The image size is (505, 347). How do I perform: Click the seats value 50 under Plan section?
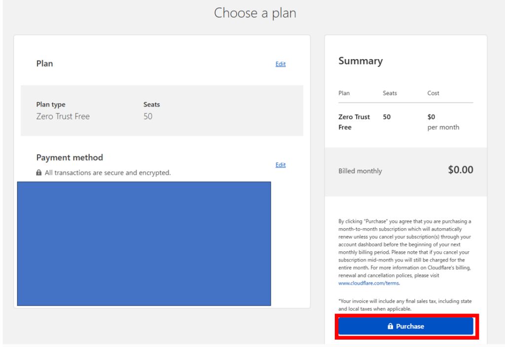point(148,117)
